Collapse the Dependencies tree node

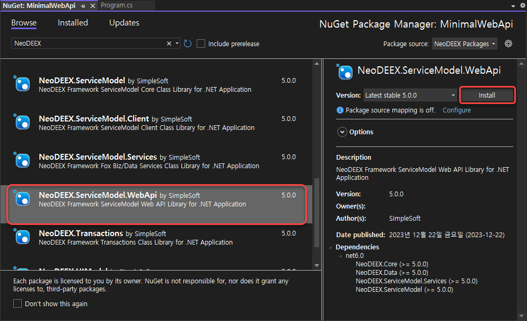(x=331, y=247)
